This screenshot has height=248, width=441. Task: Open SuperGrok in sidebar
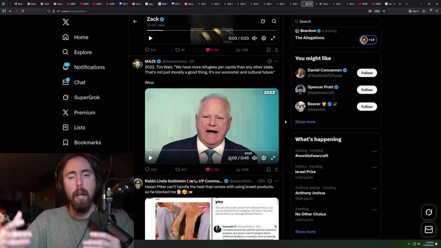(81, 97)
